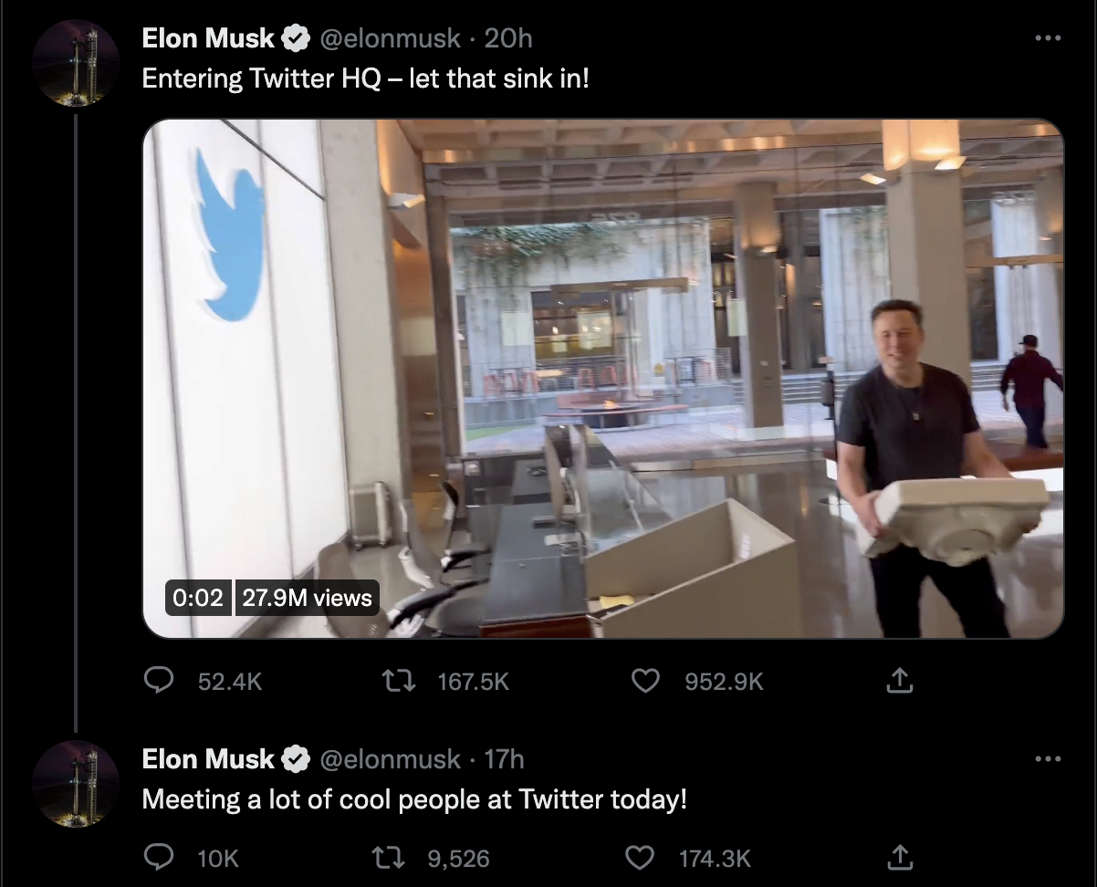Click the retweet icon showing 167.5K

tap(397, 681)
